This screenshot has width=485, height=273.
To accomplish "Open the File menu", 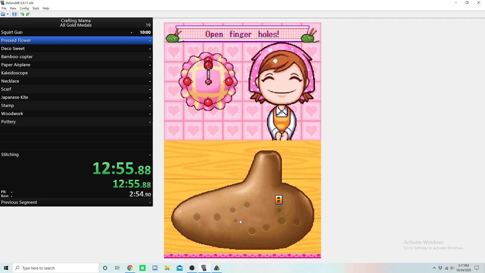I will (x=4, y=8).
